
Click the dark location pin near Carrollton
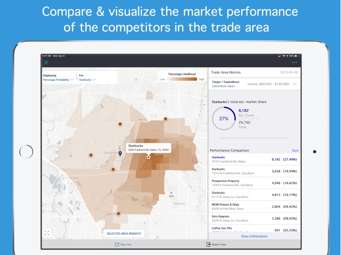click(120, 153)
